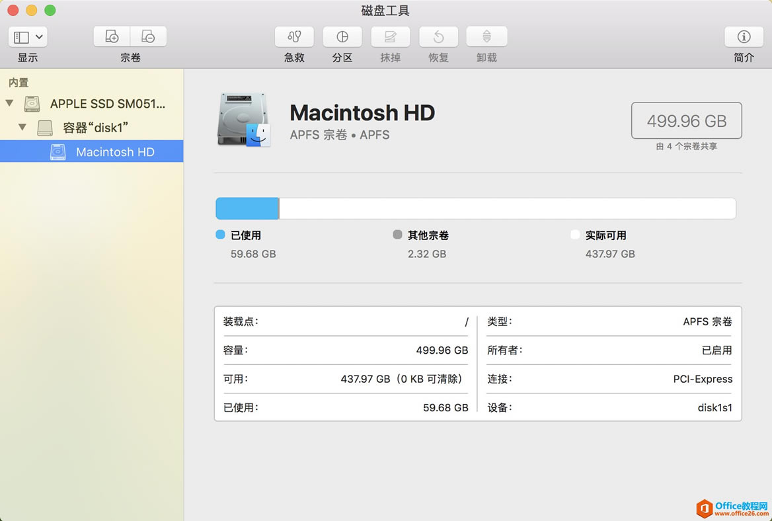Click the 59.68 GB value under 已使用 legend

pos(253,254)
